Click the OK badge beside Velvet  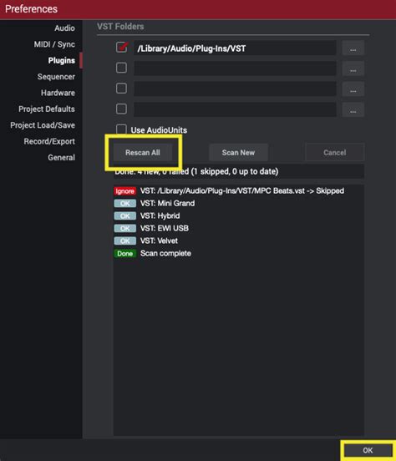click(125, 241)
